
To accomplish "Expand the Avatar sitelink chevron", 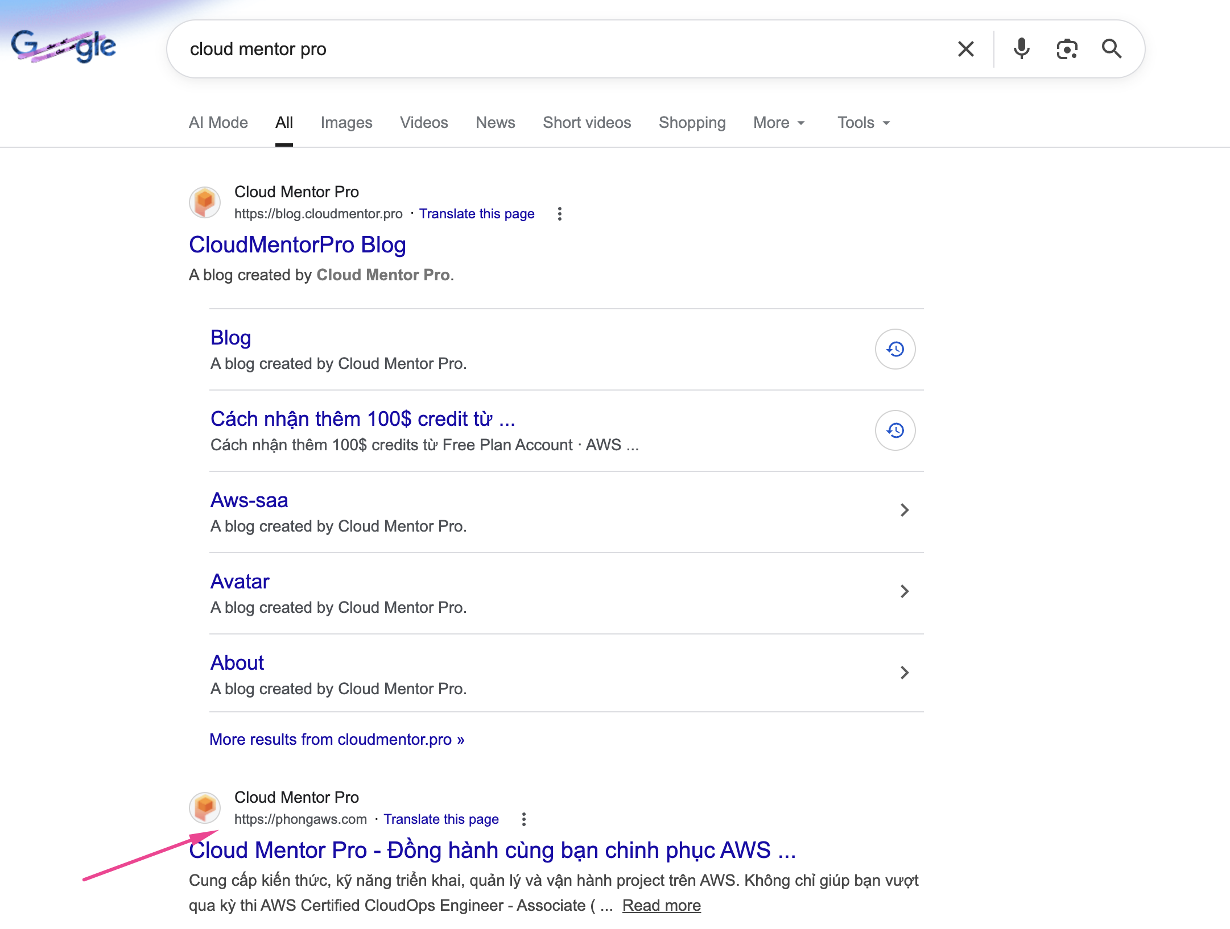I will tap(905, 591).
